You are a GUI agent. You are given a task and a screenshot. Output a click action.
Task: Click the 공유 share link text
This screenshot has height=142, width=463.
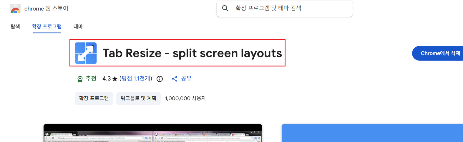point(186,78)
